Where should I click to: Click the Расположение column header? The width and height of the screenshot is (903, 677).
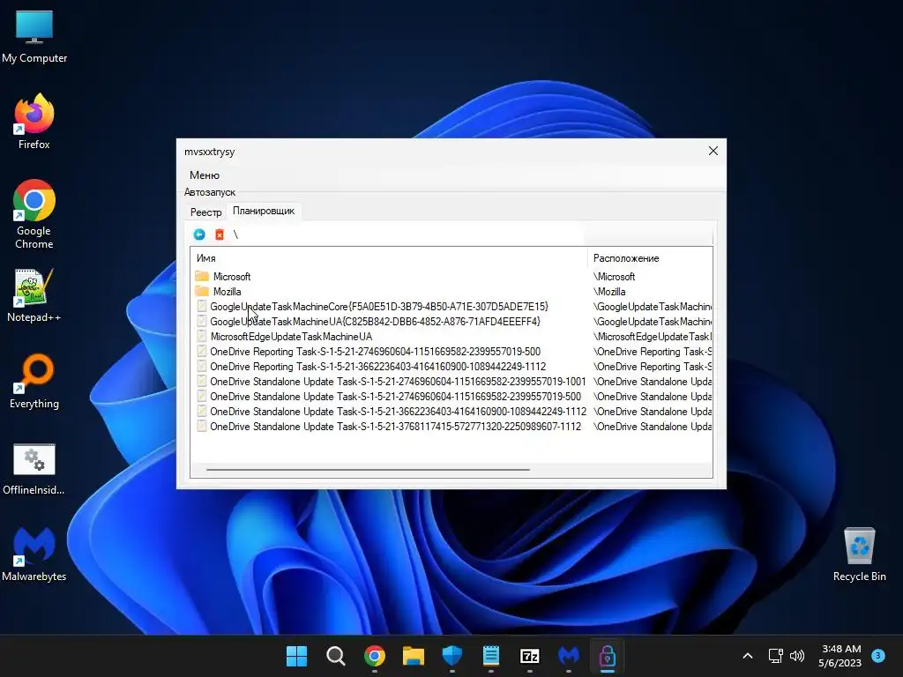[650, 258]
